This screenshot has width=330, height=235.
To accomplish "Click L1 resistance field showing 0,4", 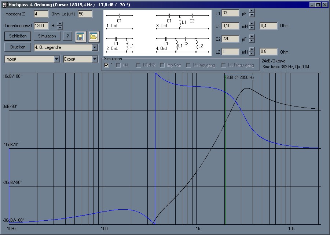I will pos(268,26).
